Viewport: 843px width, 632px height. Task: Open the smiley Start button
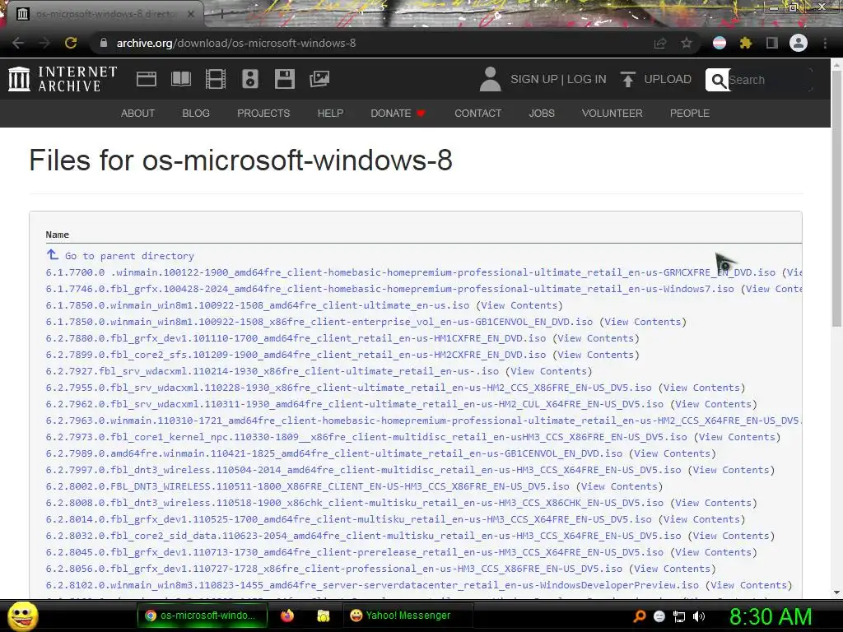pos(22,616)
